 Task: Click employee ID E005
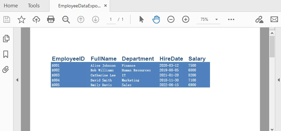pyautogui.click(x=56, y=85)
